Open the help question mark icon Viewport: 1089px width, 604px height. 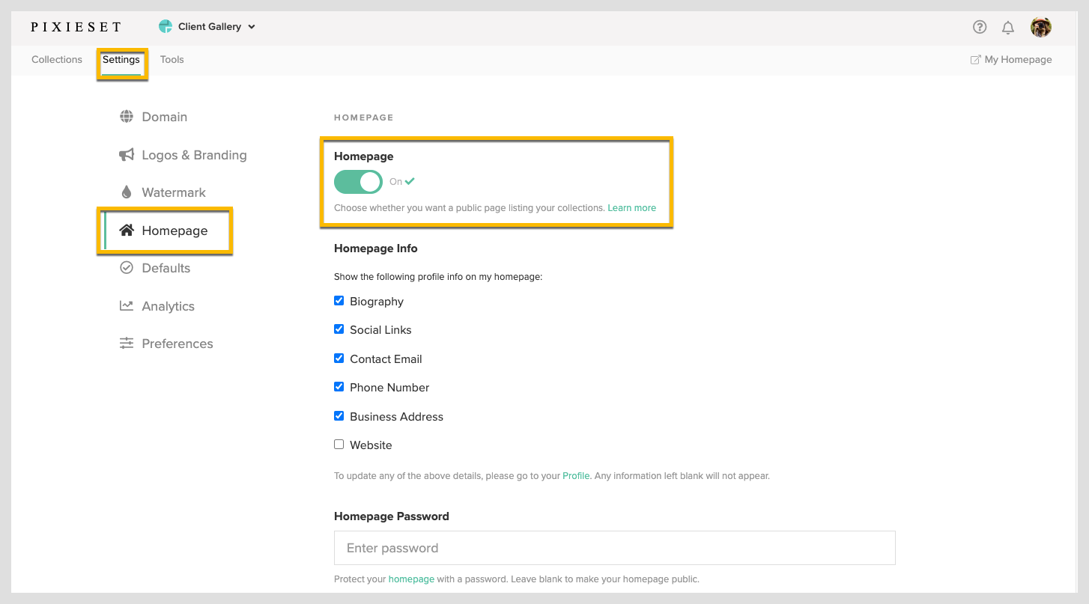(980, 27)
